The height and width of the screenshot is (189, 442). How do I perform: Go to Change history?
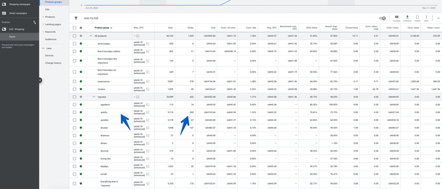(53, 63)
